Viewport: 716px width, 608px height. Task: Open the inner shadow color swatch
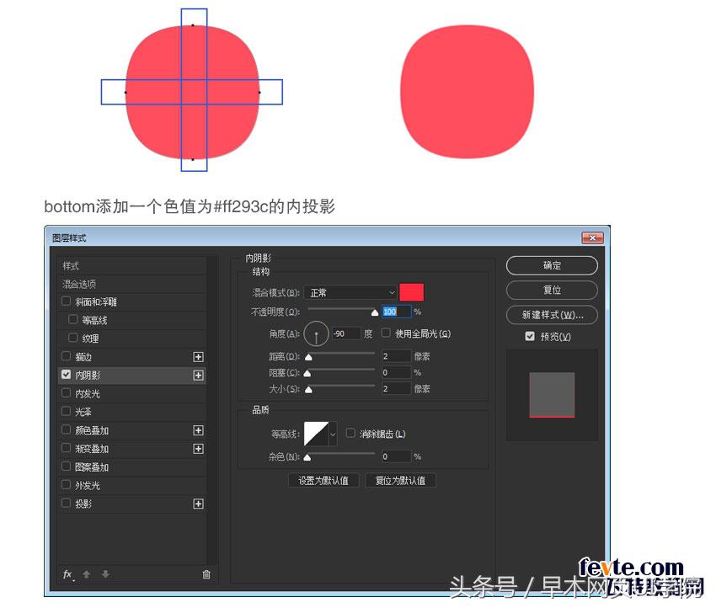(412, 292)
